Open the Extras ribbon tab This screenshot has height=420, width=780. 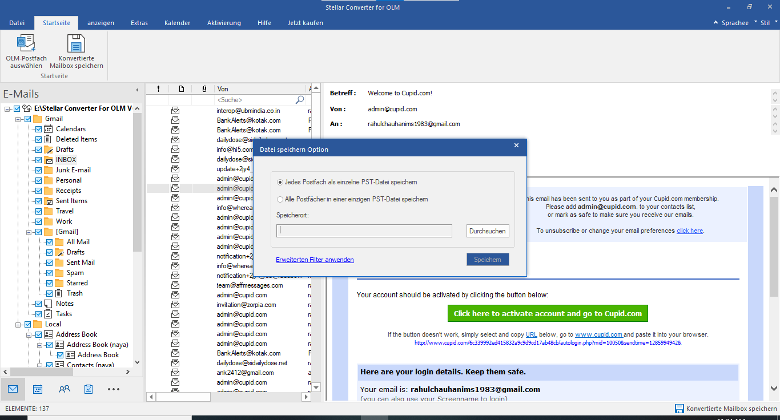tap(139, 23)
